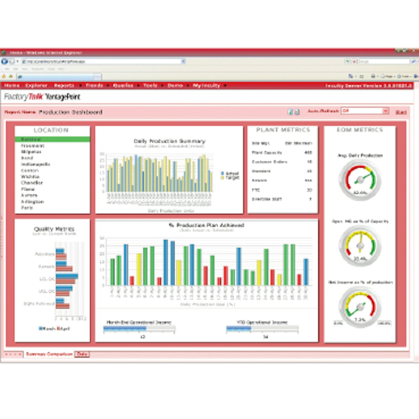Click the FactoryTalk VantagePoint logo
Image resolution: width=419 pixels, height=419 pixels.
click(x=42, y=97)
